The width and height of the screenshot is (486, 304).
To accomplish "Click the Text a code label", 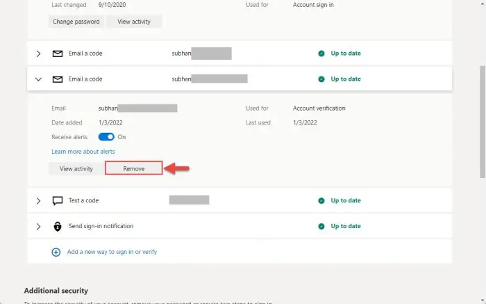I will pyautogui.click(x=84, y=200).
